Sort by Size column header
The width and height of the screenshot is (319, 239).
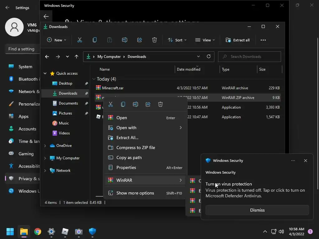[269, 69]
